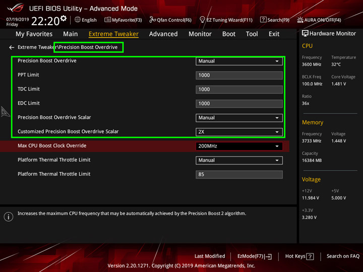Viewport: 363px width, 272px height.
Task: Expand Precision Boost Overdrive Scalar dropdown
Action: pos(239,118)
